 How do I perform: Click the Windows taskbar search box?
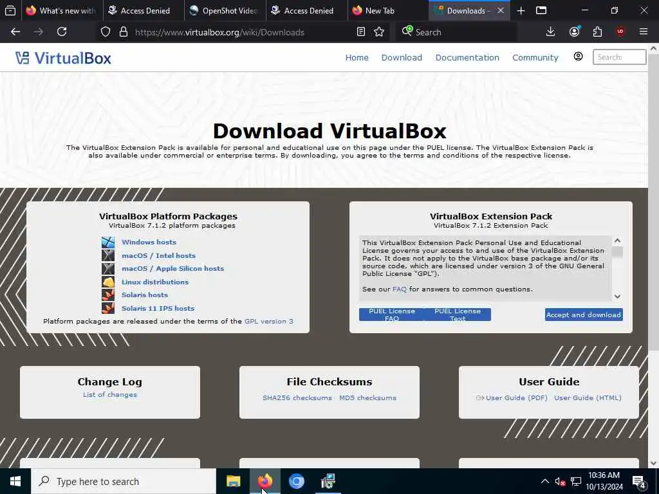click(x=124, y=481)
